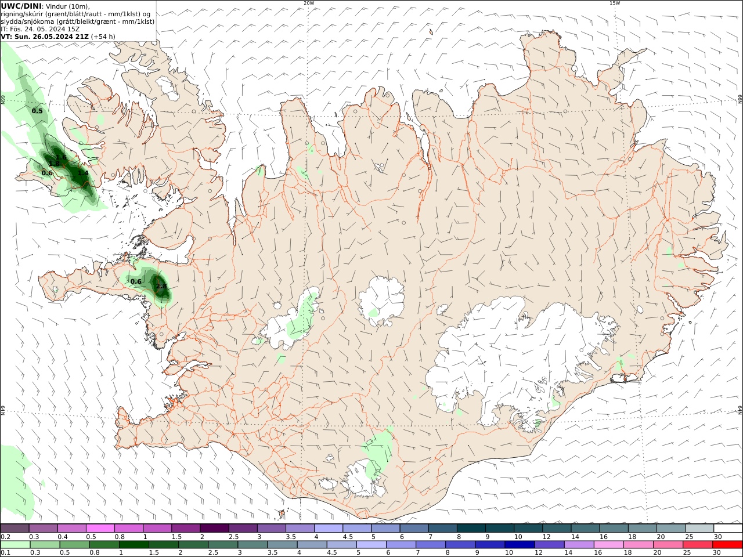Viewport: 743px width, 557px height.
Task: Pick the dark teal snow swatch labeled 8
Action: pos(471,528)
